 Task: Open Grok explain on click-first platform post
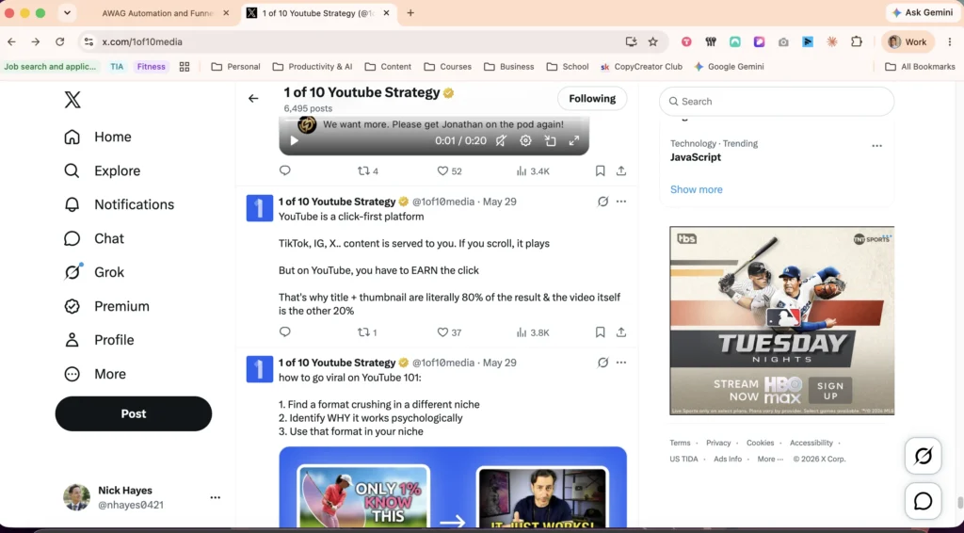click(x=602, y=202)
